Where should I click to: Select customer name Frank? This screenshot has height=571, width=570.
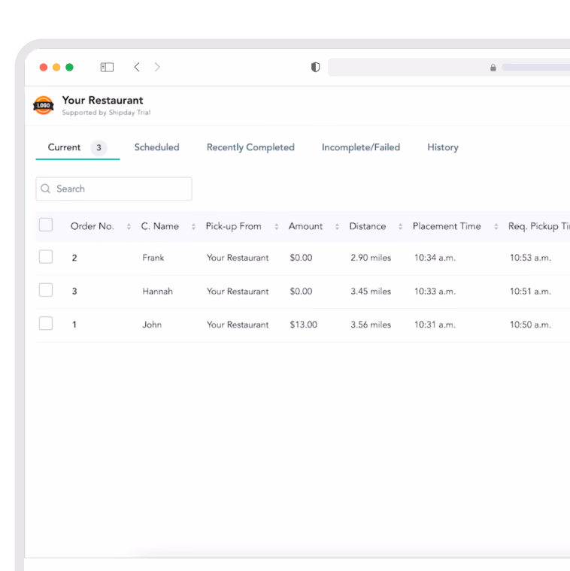[x=153, y=258]
